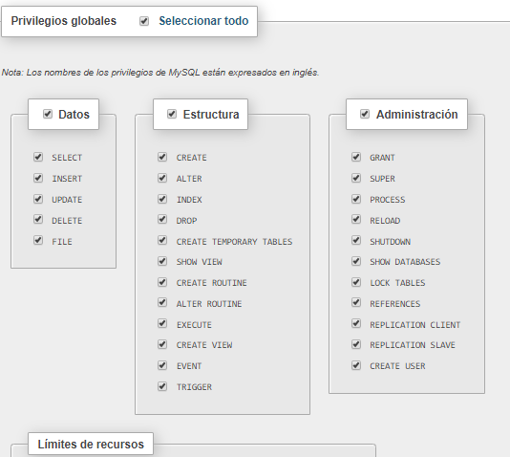
Task: Uncheck the REPLICATION CLIENT privilege
Action: (x=356, y=323)
